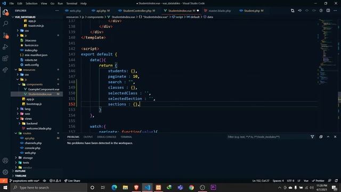Click the collapse all icon in Problems panel
Screen dimensions: 341x192
pos(321,137)
